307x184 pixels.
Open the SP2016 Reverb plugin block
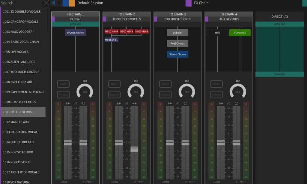pos(76,33)
